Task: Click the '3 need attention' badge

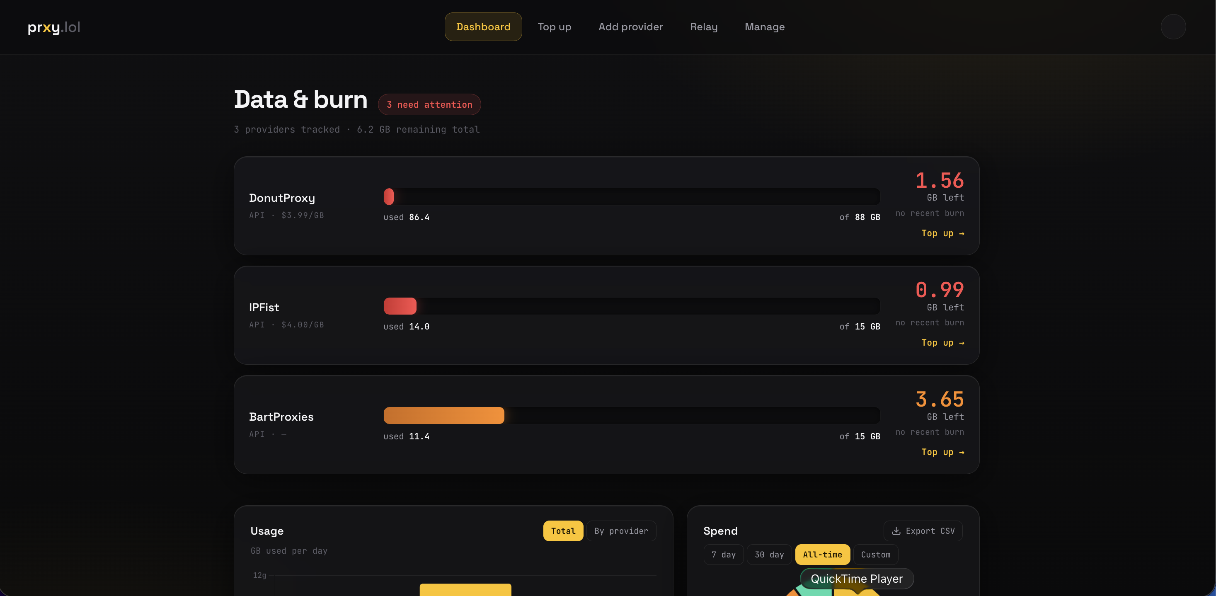Action: 429,104
